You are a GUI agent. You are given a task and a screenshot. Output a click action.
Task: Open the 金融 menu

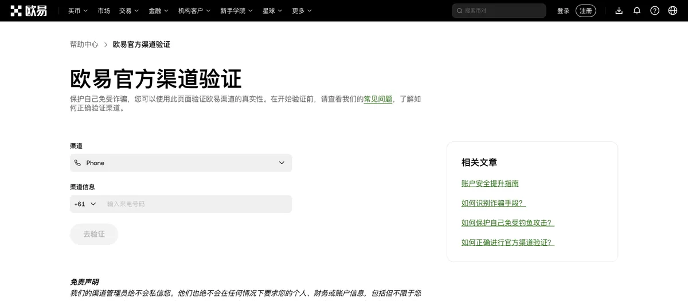(159, 10)
